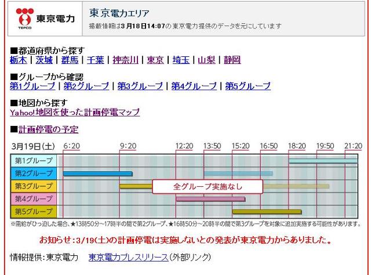Screen dimensions: 371x275
Task: Click group 5 olive outage bar
Action: pos(267,212)
